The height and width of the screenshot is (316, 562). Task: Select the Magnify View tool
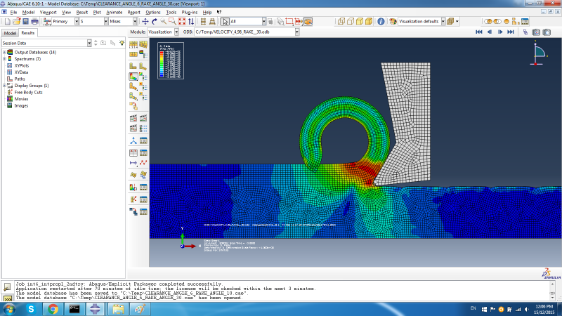[164, 22]
